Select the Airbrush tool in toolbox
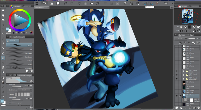The image size is (201, 110). [3, 58]
